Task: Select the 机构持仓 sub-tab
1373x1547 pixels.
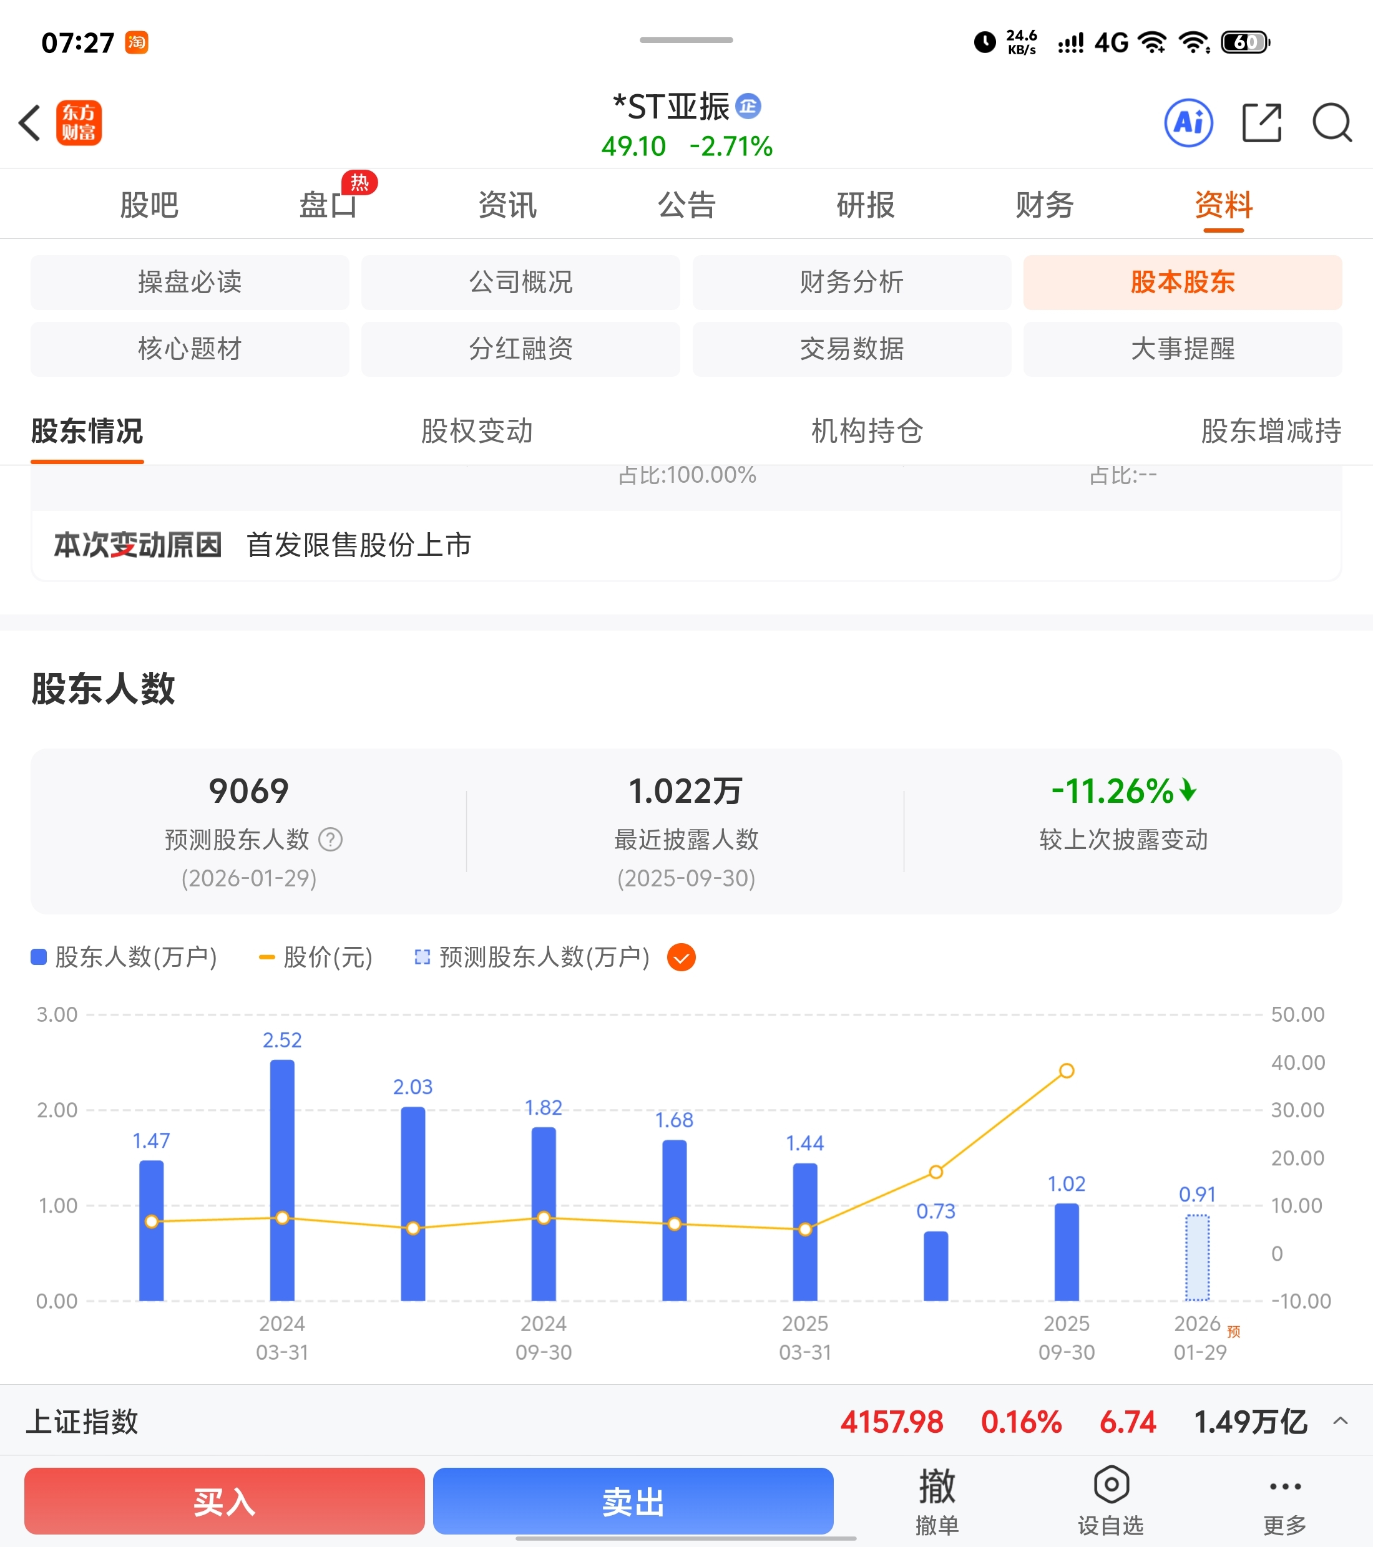Action: (x=866, y=430)
